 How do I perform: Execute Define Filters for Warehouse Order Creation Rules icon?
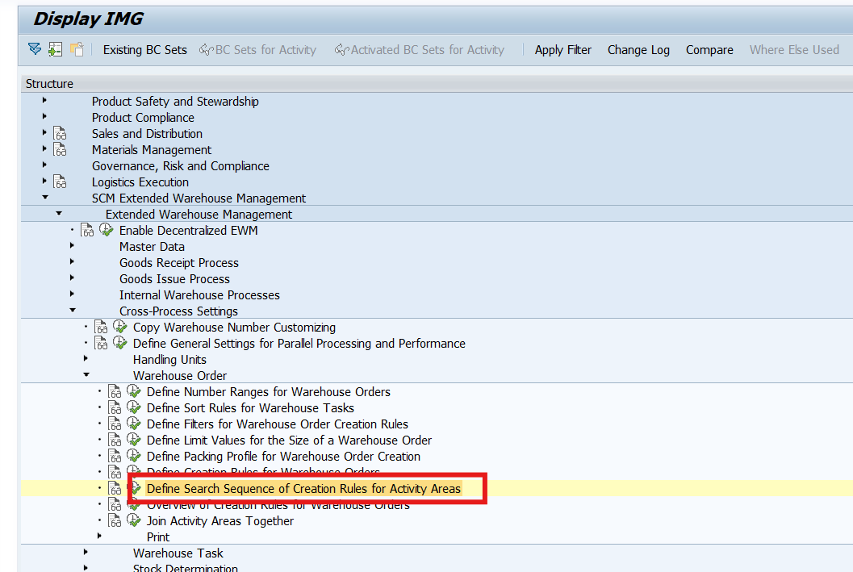point(133,424)
